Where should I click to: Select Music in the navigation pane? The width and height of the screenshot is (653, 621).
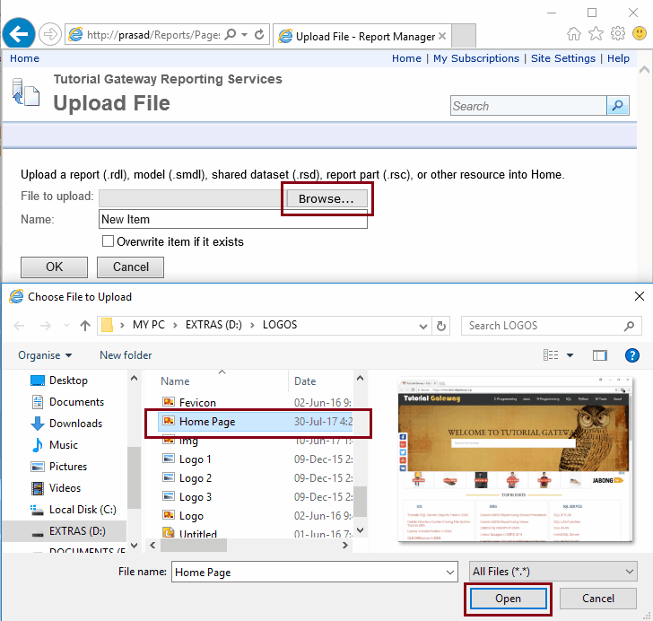click(x=65, y=445)
